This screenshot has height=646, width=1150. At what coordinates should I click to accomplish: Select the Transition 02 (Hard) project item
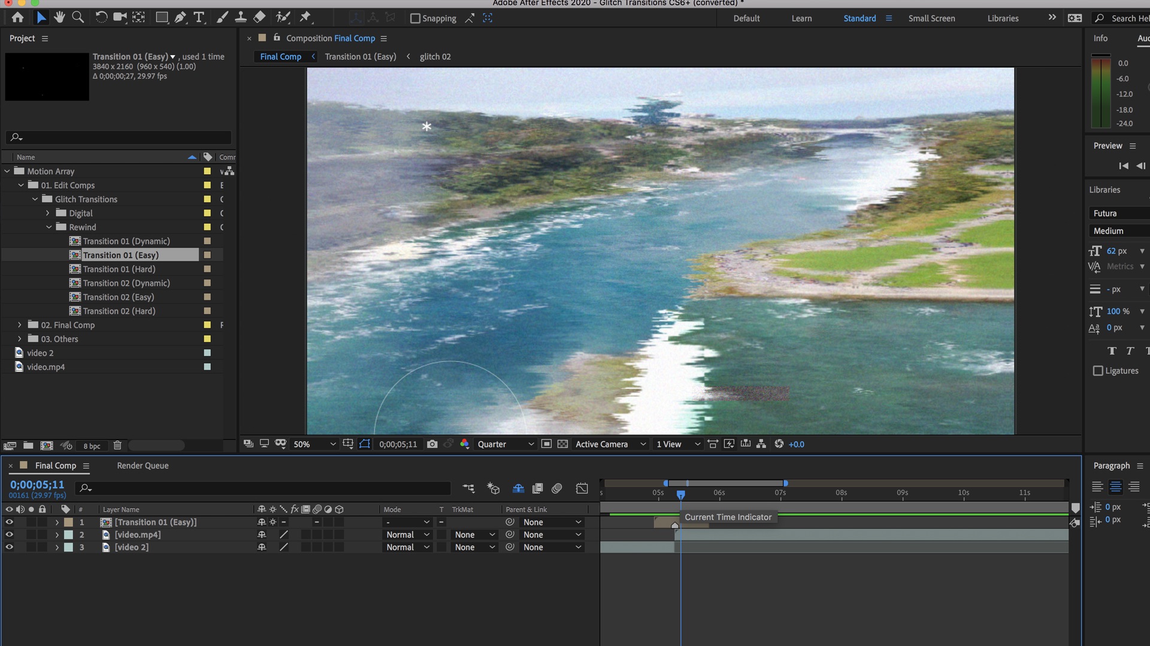pos(119,311)
